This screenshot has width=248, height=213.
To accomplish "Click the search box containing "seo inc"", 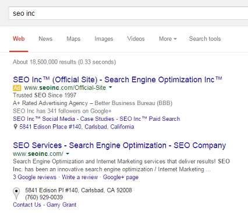I will tap(128, 13).
